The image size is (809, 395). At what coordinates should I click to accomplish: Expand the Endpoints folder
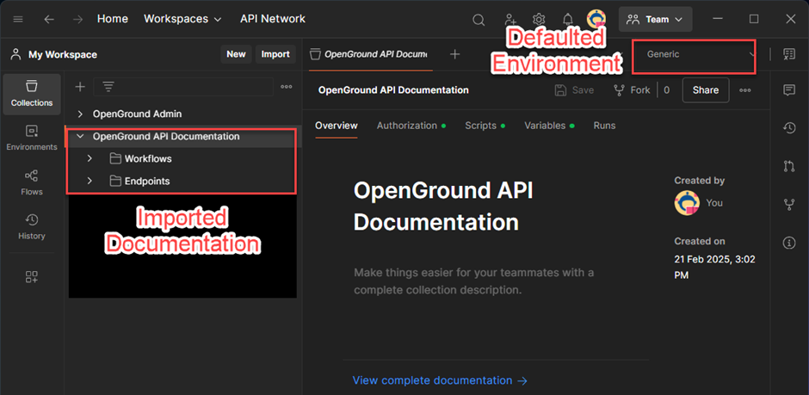pos(90,181)
